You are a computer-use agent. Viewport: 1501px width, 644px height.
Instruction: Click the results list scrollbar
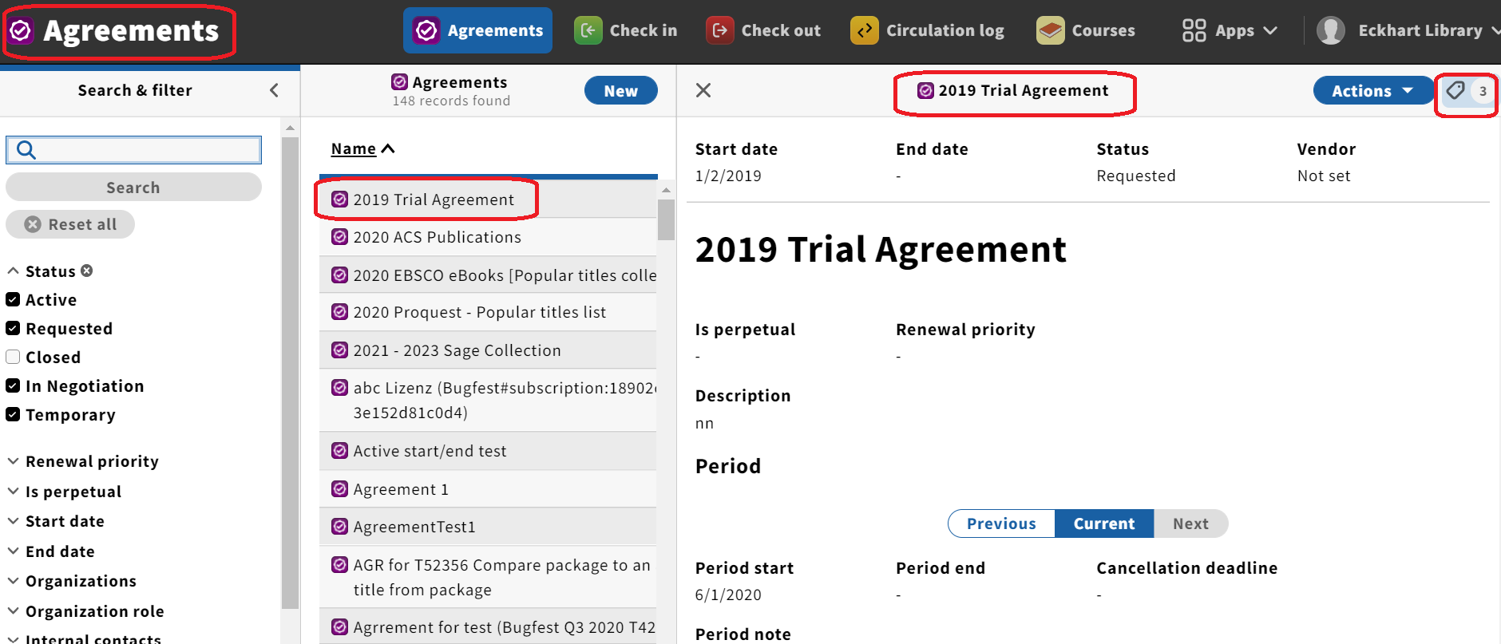(x=666, y=219)
